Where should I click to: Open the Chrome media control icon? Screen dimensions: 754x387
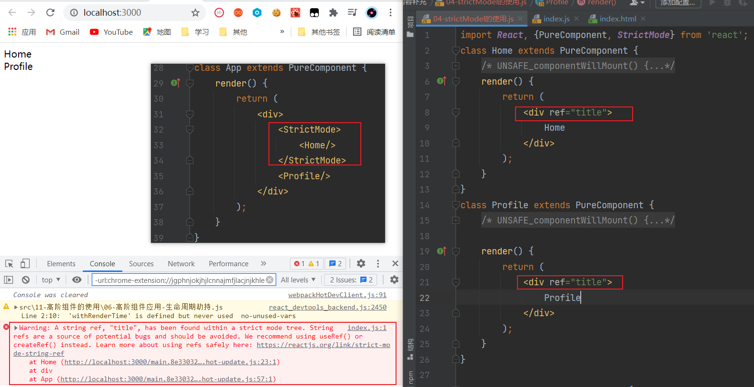(352, 13)
